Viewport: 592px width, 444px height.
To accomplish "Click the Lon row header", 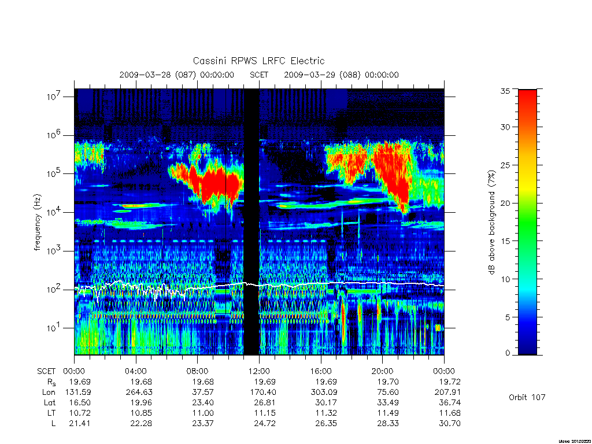I will click(49, 393).
